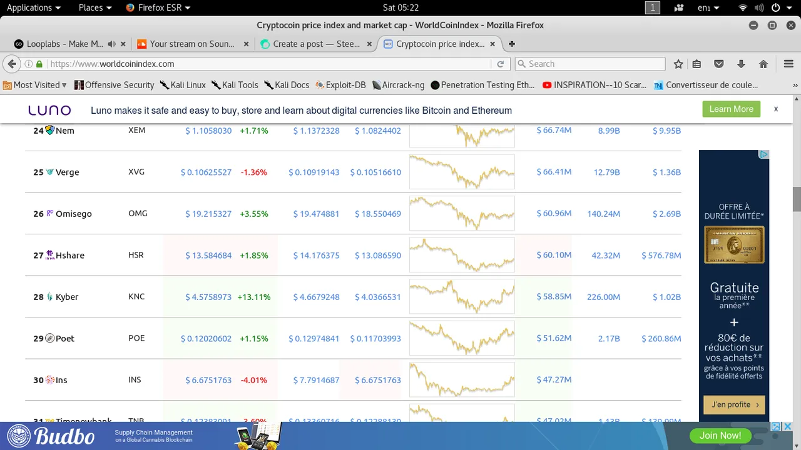Click the Join Now! button
This screenshot has width=801, height=450.
click(720, 436)
